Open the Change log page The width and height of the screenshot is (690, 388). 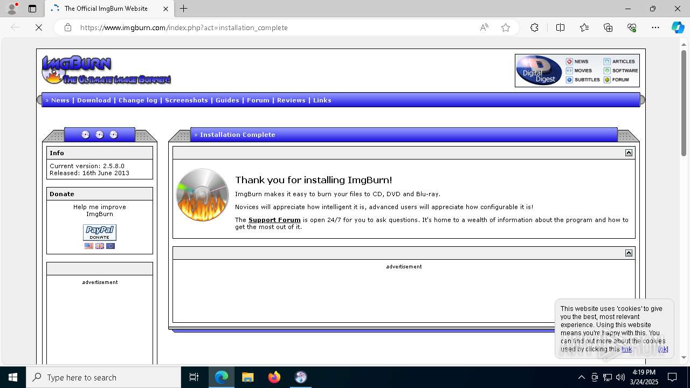point(138,100)
